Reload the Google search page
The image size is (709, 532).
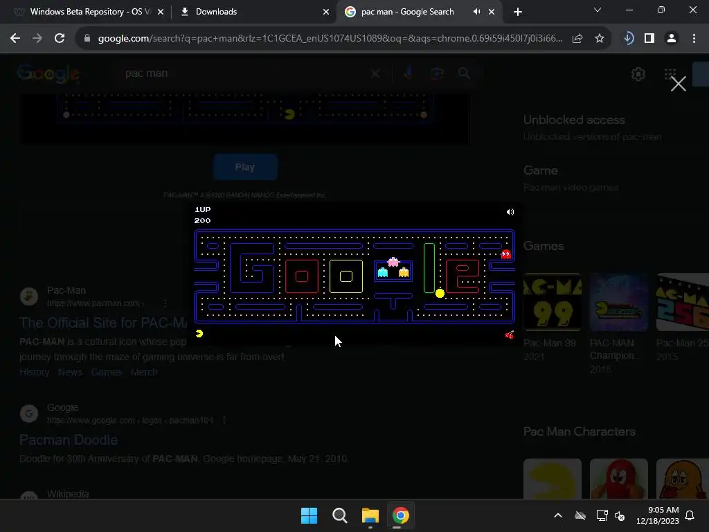click(60, 39)
